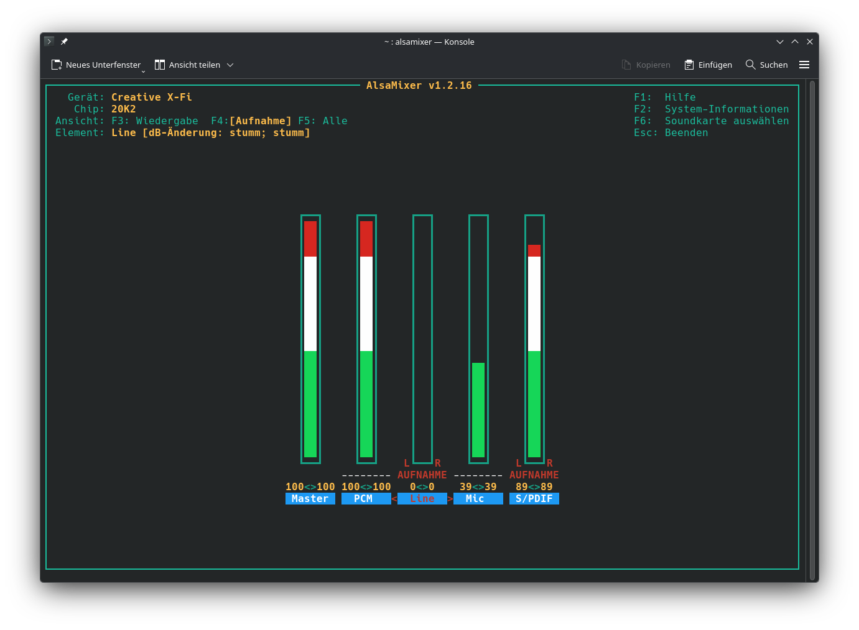Click the Mic volume bar
Viewport: 859px width, 630px height.
[x=478, y=339]
